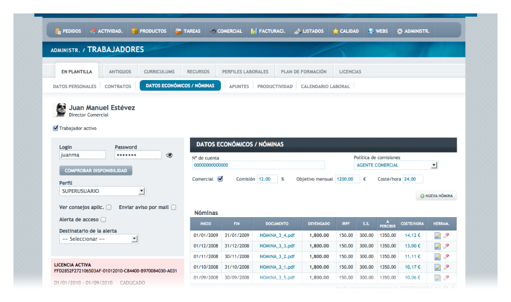Open NOMINA_3_3.pdf document link
Viewport: 511px width, 302px height.
(277, 246)
